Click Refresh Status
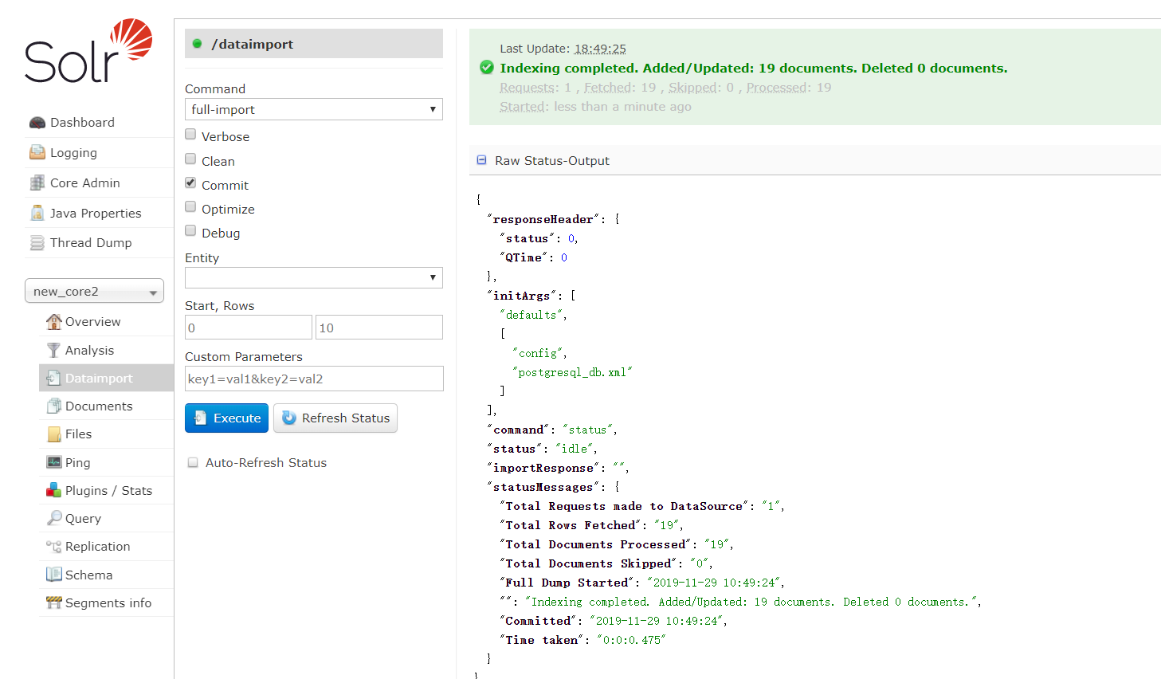This screenshot has width=1161, height=679. 335,418
